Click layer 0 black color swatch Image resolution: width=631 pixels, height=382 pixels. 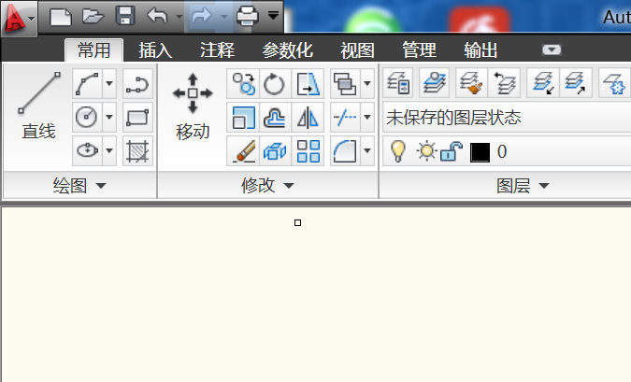(x=480, y=152)
